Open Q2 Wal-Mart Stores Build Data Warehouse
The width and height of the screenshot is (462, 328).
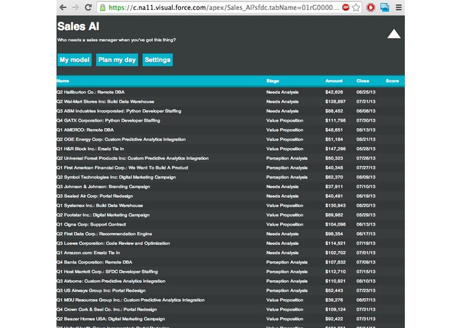pyautogui.click(x=106, y=102)
